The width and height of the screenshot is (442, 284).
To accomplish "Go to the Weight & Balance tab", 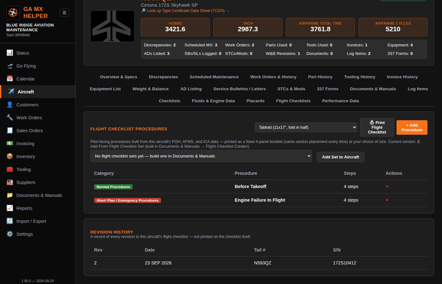I will coord(151,89).
